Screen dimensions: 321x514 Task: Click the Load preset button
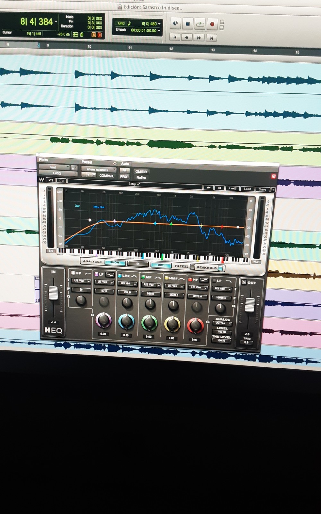click(247, 189)
